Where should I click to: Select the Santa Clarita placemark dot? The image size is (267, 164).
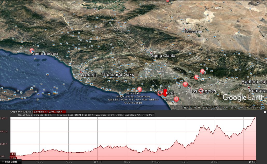point(151,53)
